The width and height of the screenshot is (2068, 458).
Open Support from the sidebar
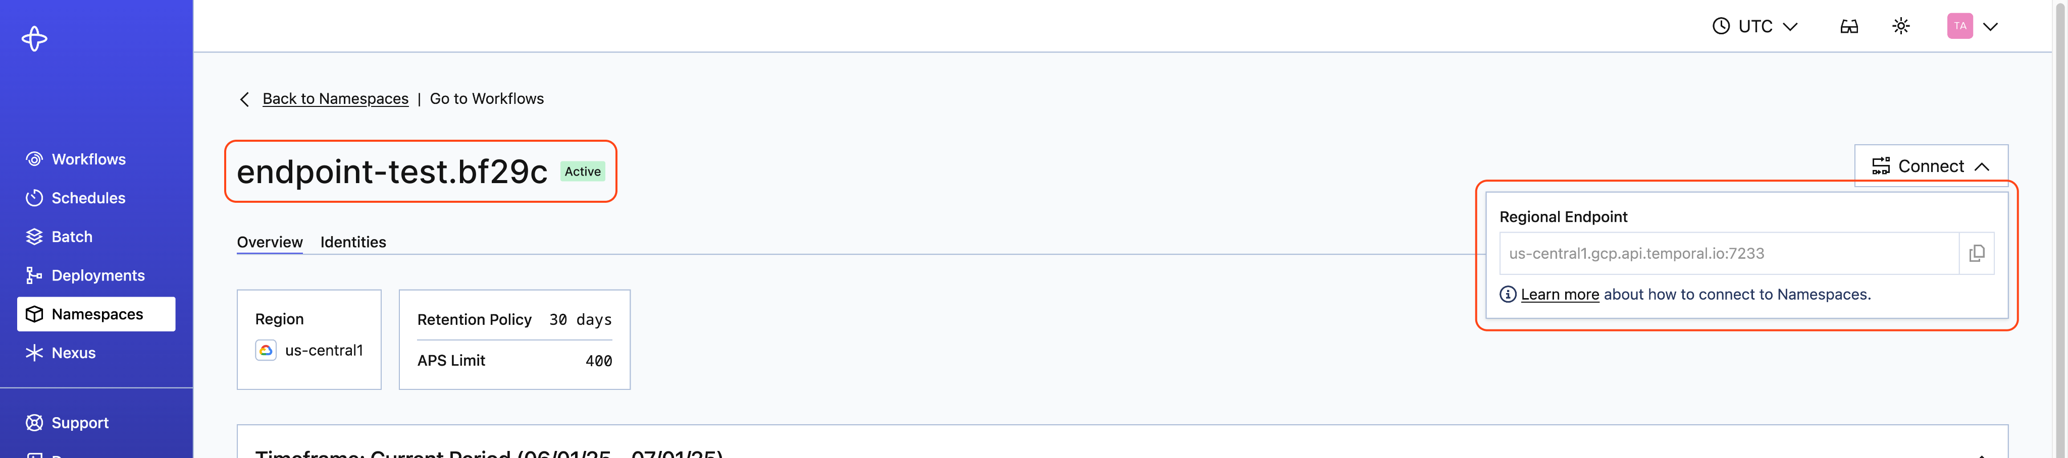click(x=79, y=423)
